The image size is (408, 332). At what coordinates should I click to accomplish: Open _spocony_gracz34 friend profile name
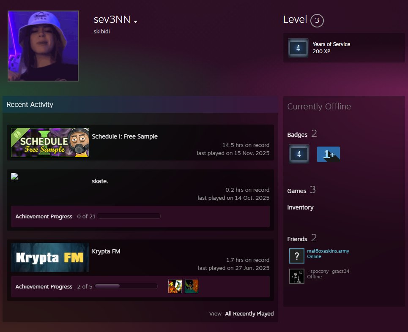[x=328, y=271]
